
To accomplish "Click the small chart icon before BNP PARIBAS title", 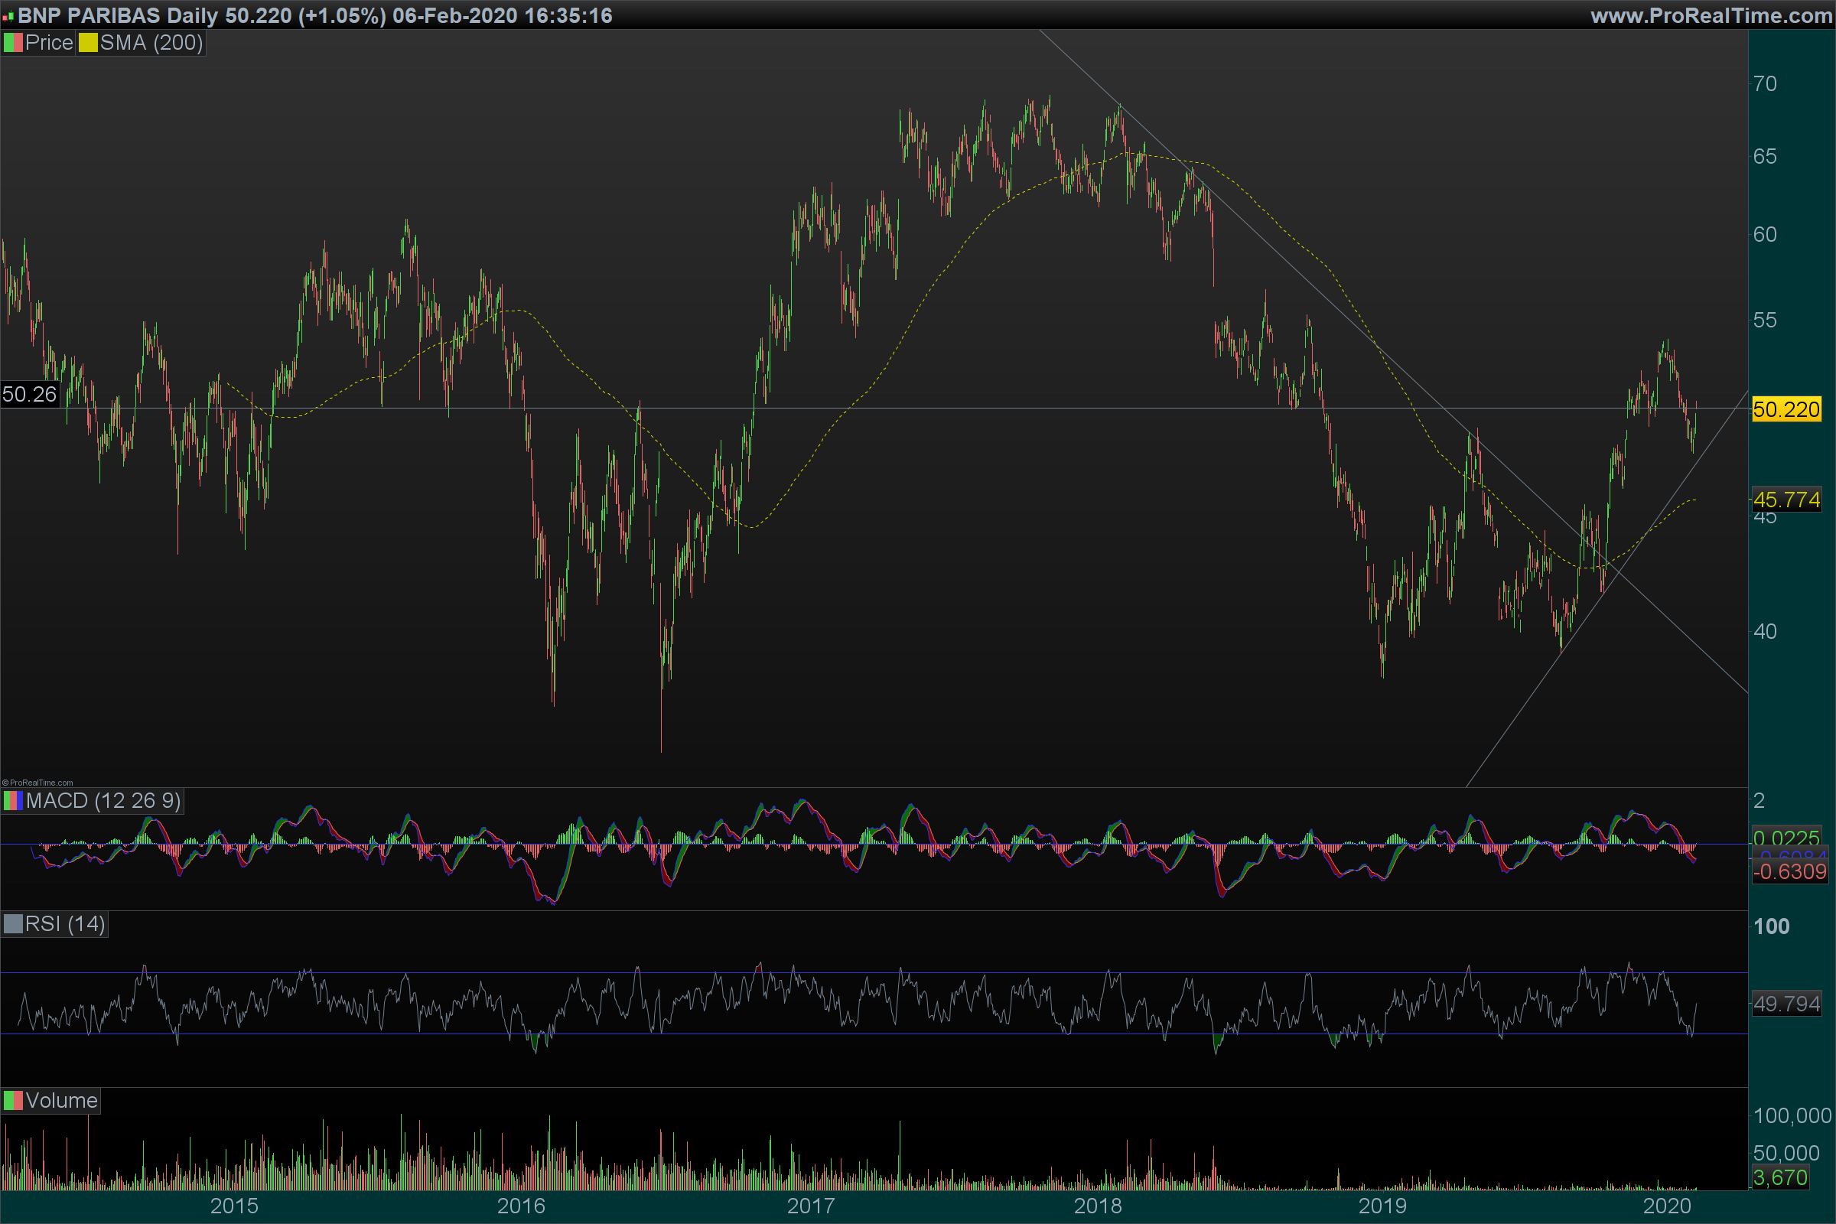I will 8,15.
